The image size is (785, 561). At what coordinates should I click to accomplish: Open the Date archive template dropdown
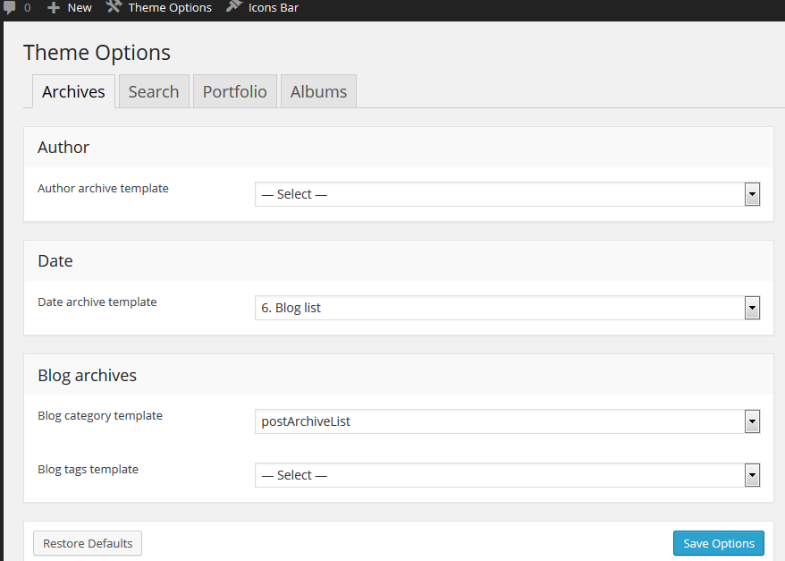(507, 308)
